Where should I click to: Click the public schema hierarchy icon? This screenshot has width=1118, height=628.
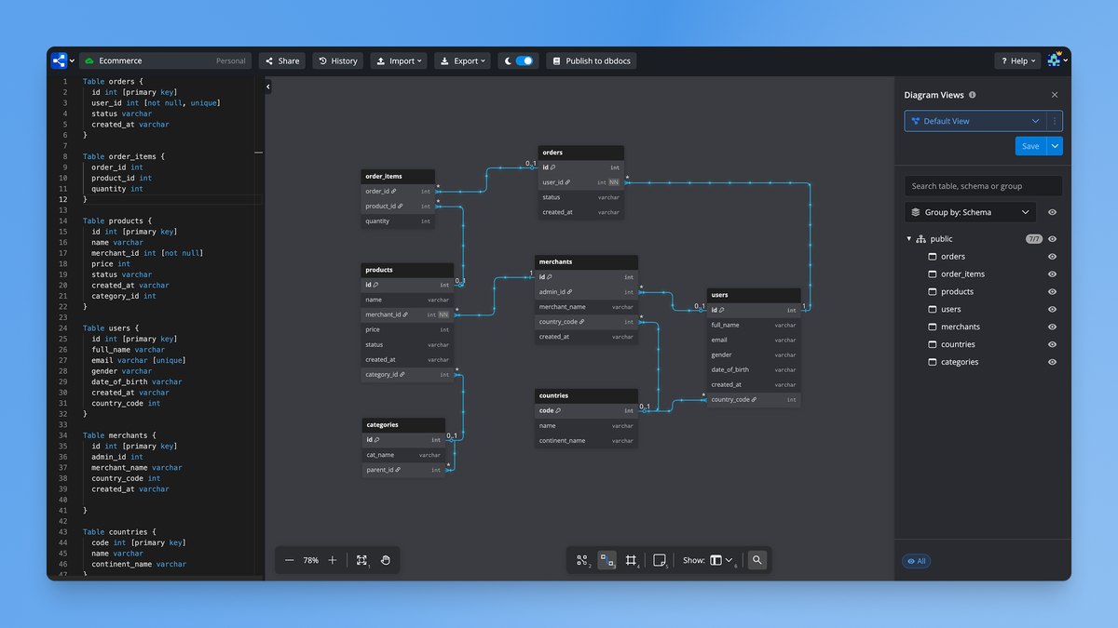tap(920, 239)
